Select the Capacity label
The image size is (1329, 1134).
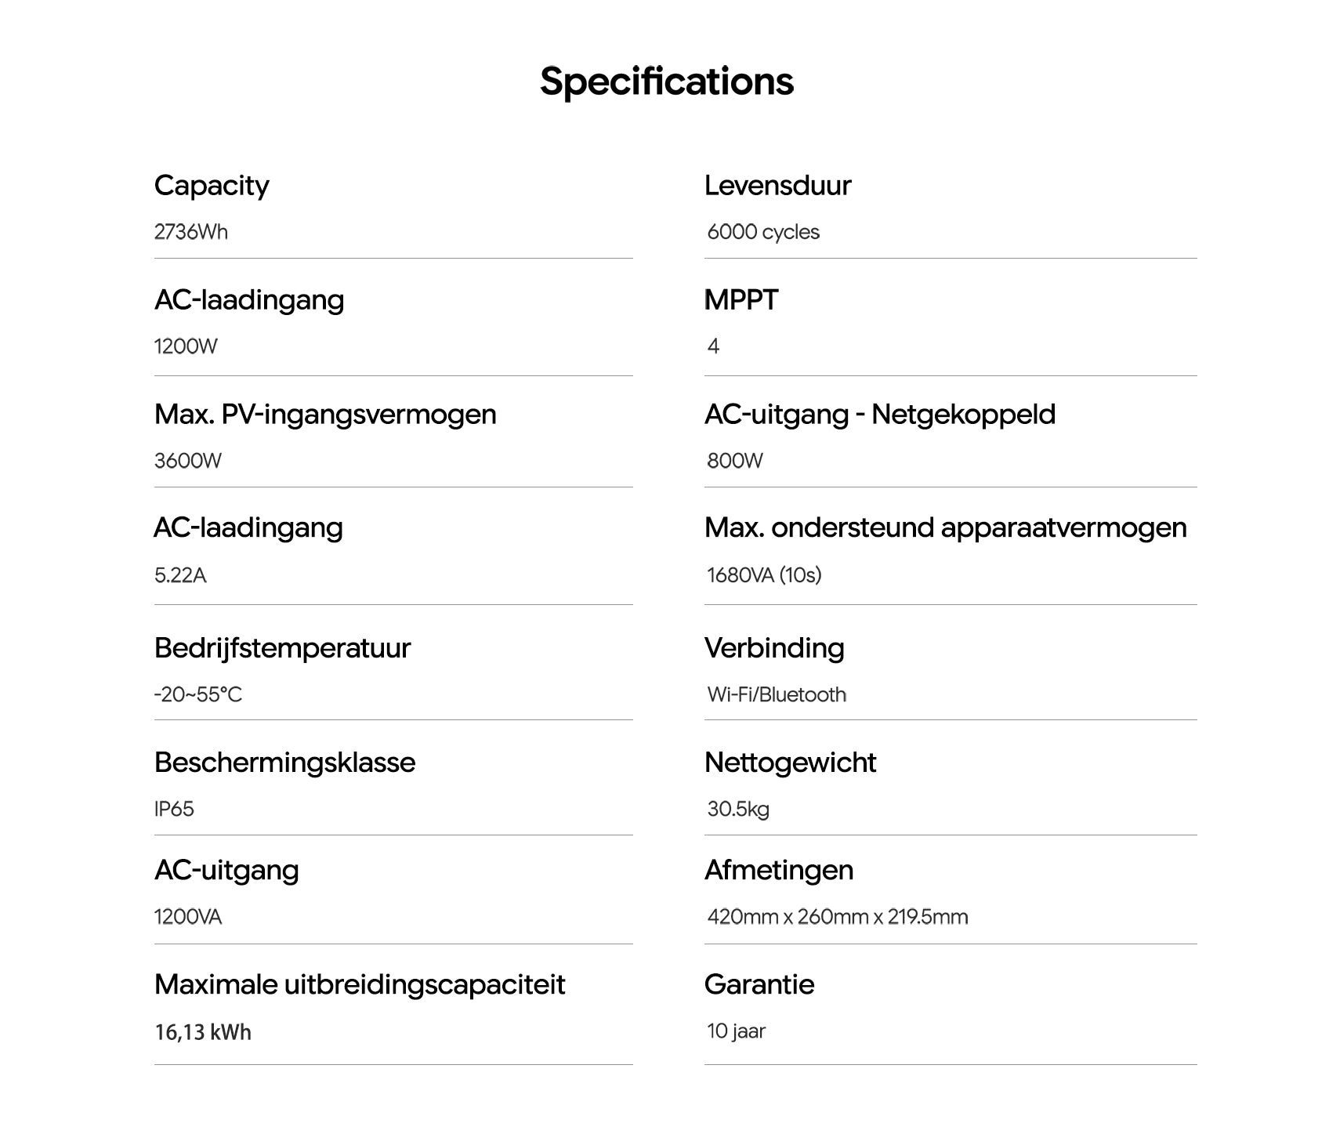212,186
